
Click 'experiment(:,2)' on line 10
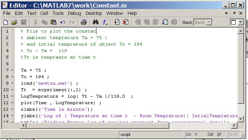[59, 90]
